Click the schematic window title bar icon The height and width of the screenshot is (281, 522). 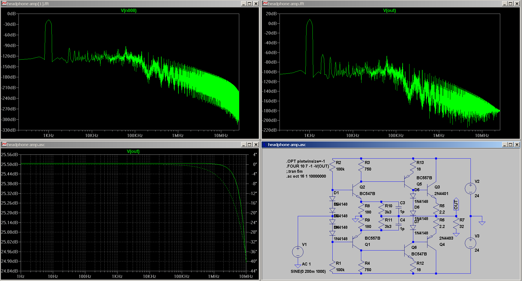coord(265,144)
